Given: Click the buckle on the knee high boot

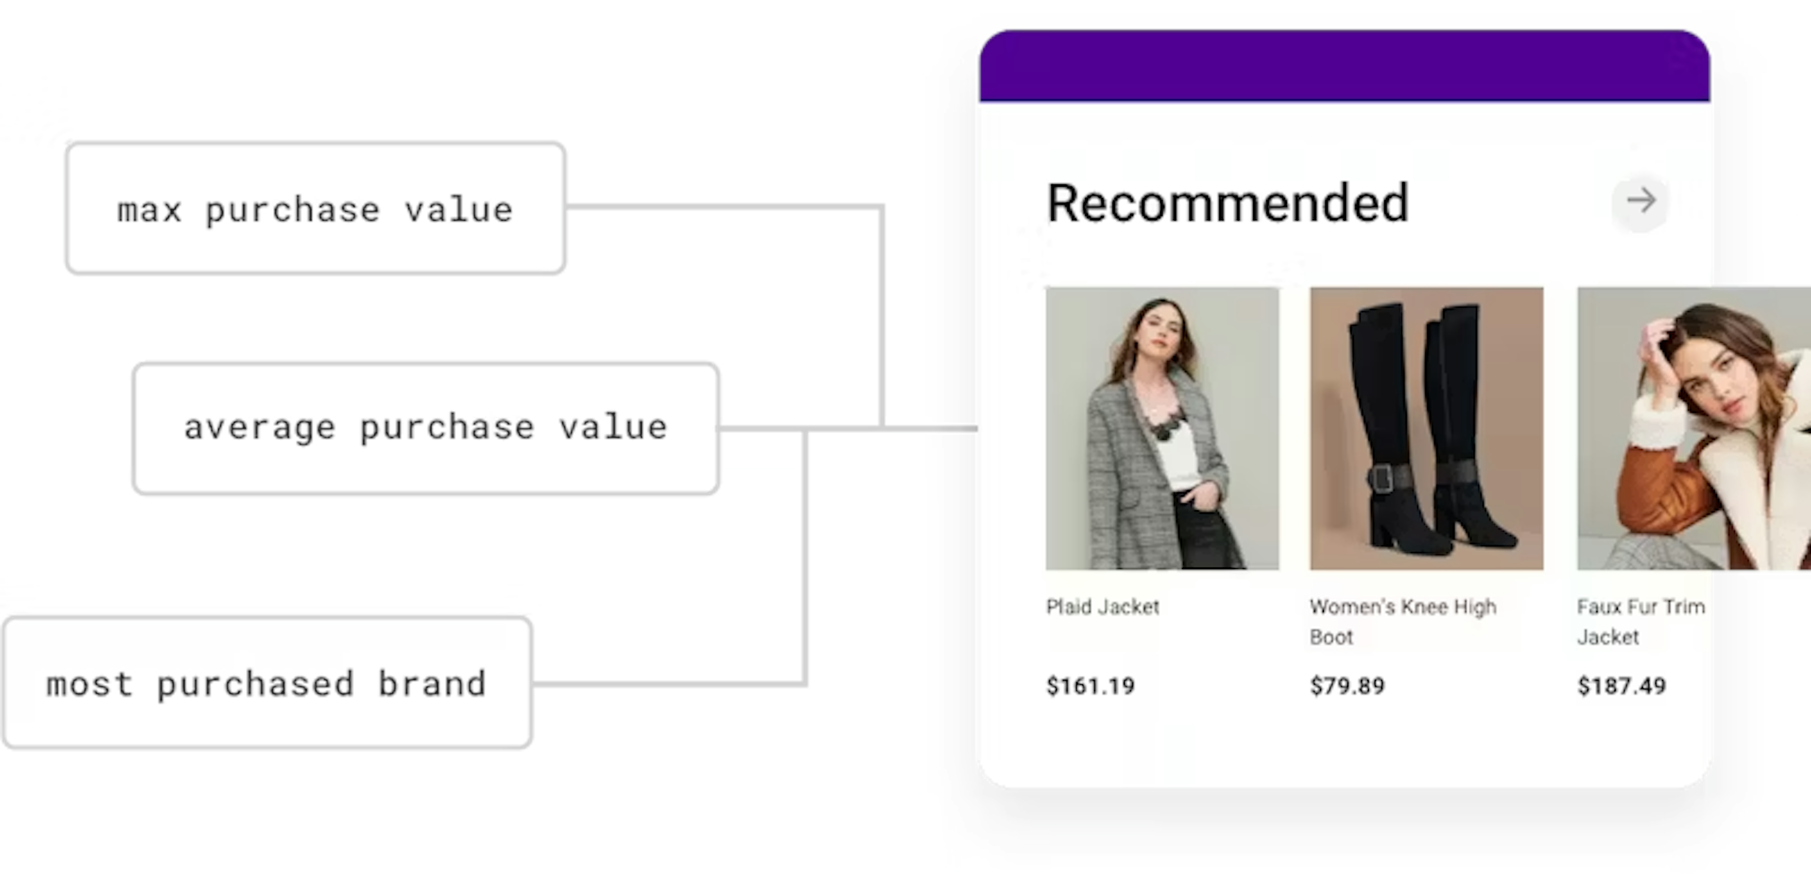Looking at the screenshot, I should tap(1381, 480).
